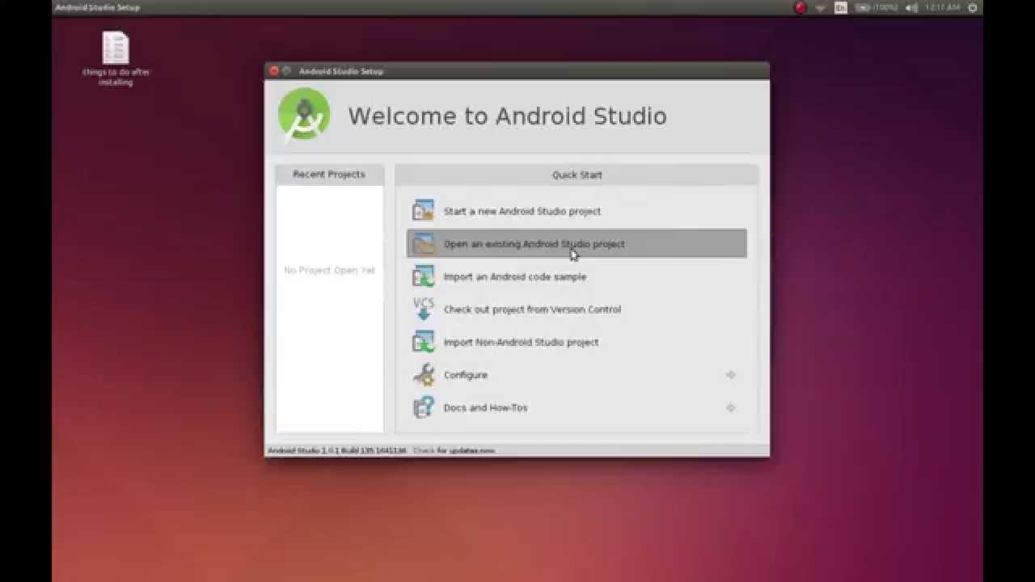Click the 'Android Studio 1.0.1 Build' version text
1035x582 pixels.
click(337, 450)
